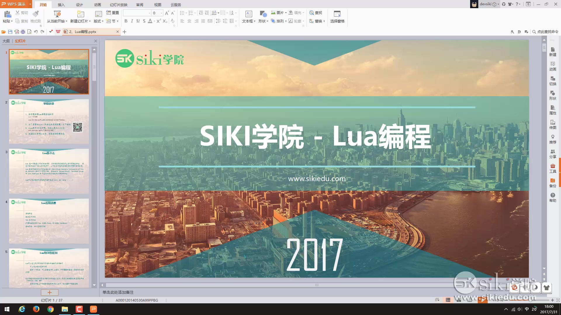
Task: Switch to the 插入 ribbon tab
Action: [61, 5]
